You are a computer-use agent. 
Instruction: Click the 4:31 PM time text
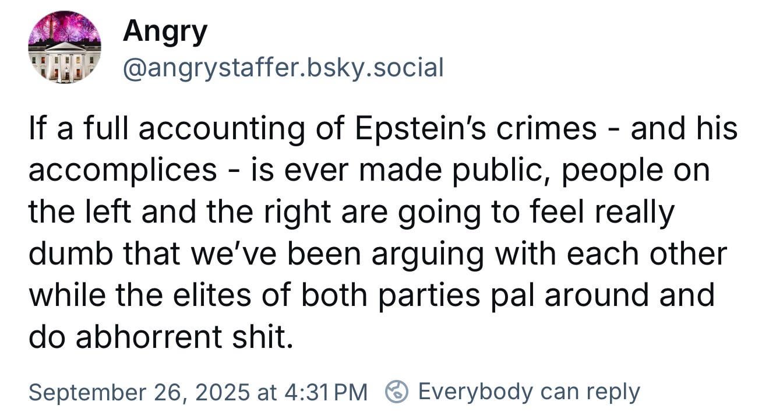coord(326,392)
